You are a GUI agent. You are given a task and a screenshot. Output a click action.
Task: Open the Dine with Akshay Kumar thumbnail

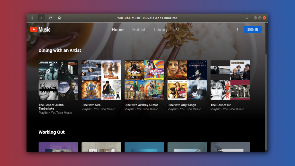coord(144,80)
